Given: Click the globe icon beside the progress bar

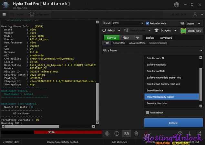Looking at the screenshot, I should (x=108, y=133).
